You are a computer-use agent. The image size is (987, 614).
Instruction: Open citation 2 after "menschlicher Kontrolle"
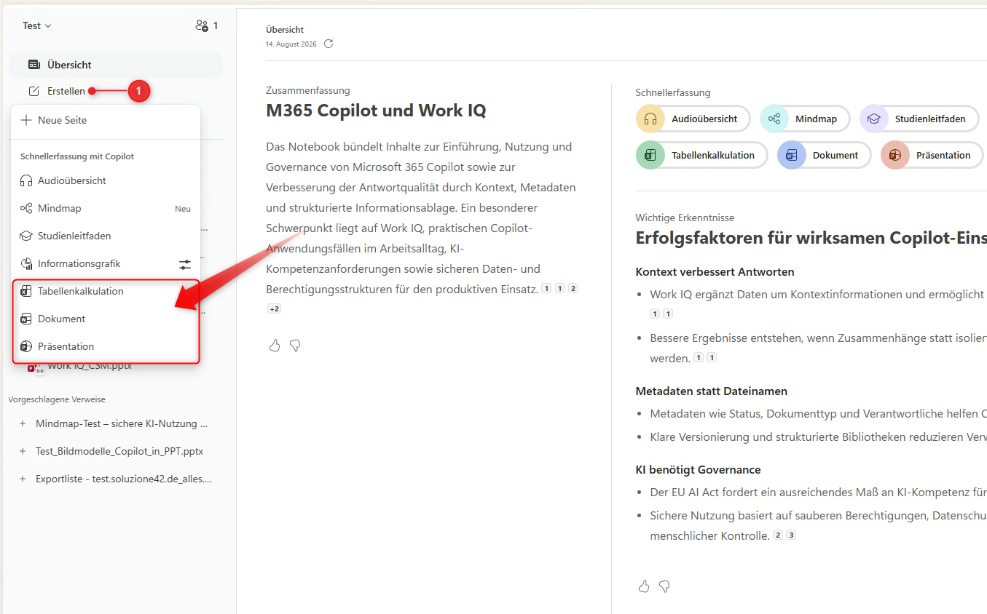(778, 535)
